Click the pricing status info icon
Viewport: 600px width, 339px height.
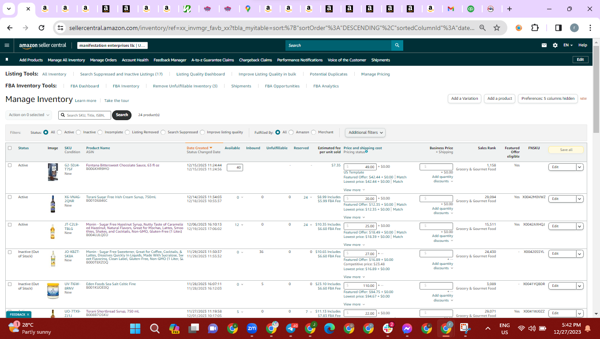coord(366,152)
